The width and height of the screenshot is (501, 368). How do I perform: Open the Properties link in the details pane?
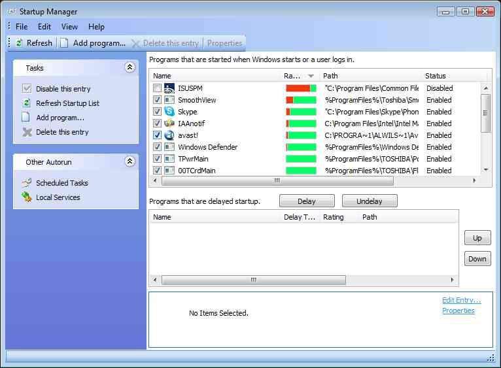pyautogui.click(x=458, y=310)
